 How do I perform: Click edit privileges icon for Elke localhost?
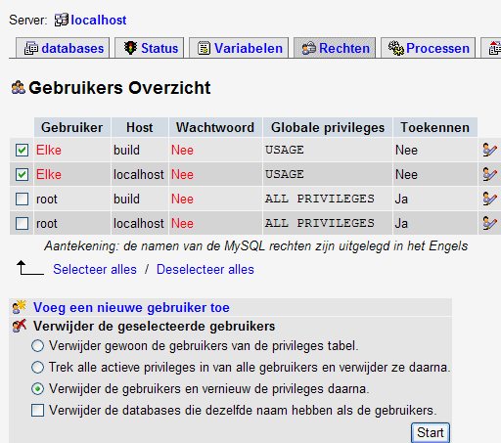pyautogui.click(x=489, y=174)
